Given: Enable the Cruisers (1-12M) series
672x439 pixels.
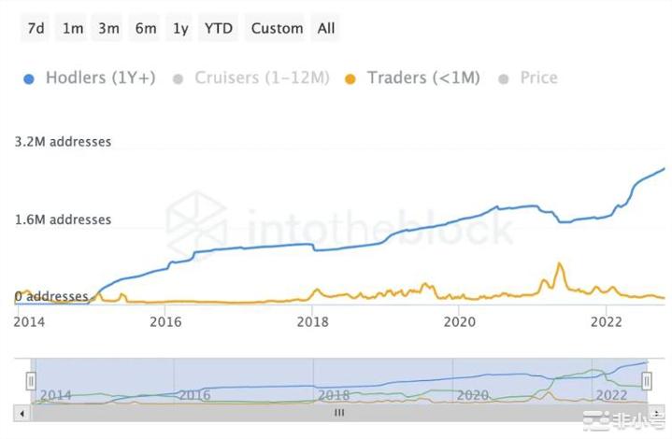Looking at the screenshot, I should pyautogui.click(x=262, y=78).
